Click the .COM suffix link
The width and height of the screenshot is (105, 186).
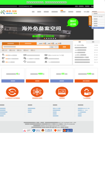[12, 50]
